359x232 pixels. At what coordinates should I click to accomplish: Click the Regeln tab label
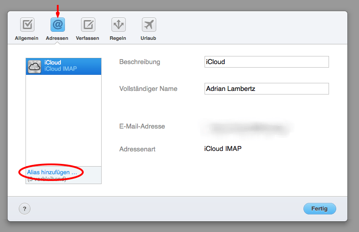pos(118,38)
